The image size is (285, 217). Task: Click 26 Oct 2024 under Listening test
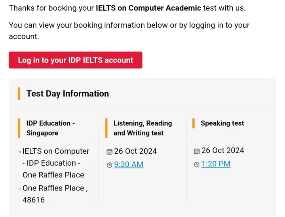click(135, 151)
